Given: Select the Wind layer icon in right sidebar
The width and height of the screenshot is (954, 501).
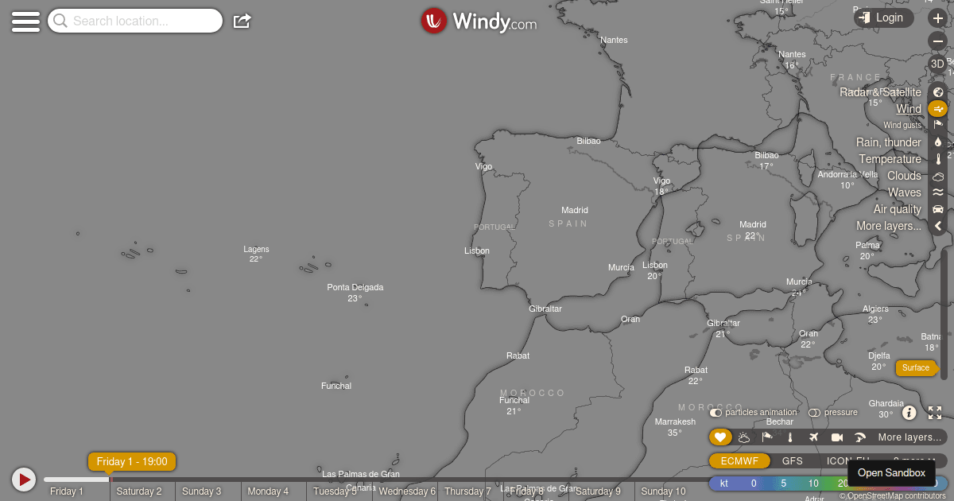Looking at the screenshot, I should pos(938,108).
